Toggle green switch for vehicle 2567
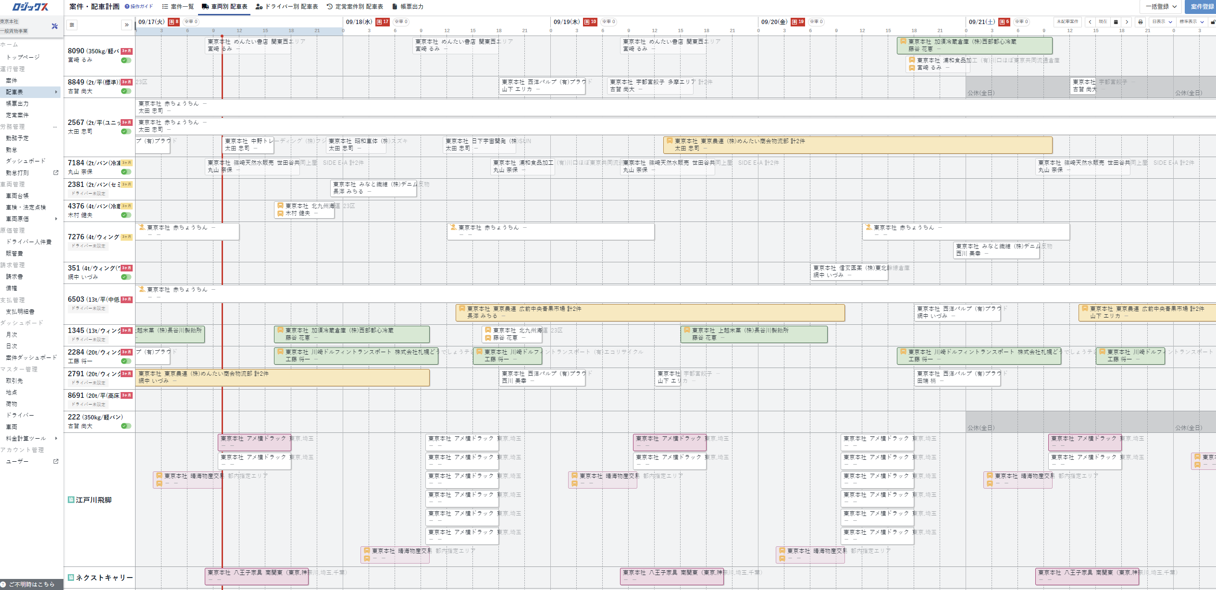This screenshot has height=590, width=1216. coord(126,131)
